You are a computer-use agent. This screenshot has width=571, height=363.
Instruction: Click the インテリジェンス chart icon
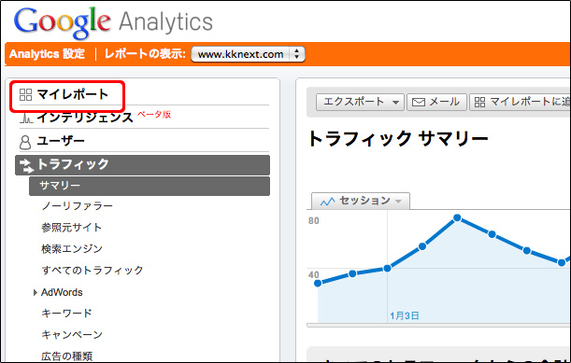(26, 118)
